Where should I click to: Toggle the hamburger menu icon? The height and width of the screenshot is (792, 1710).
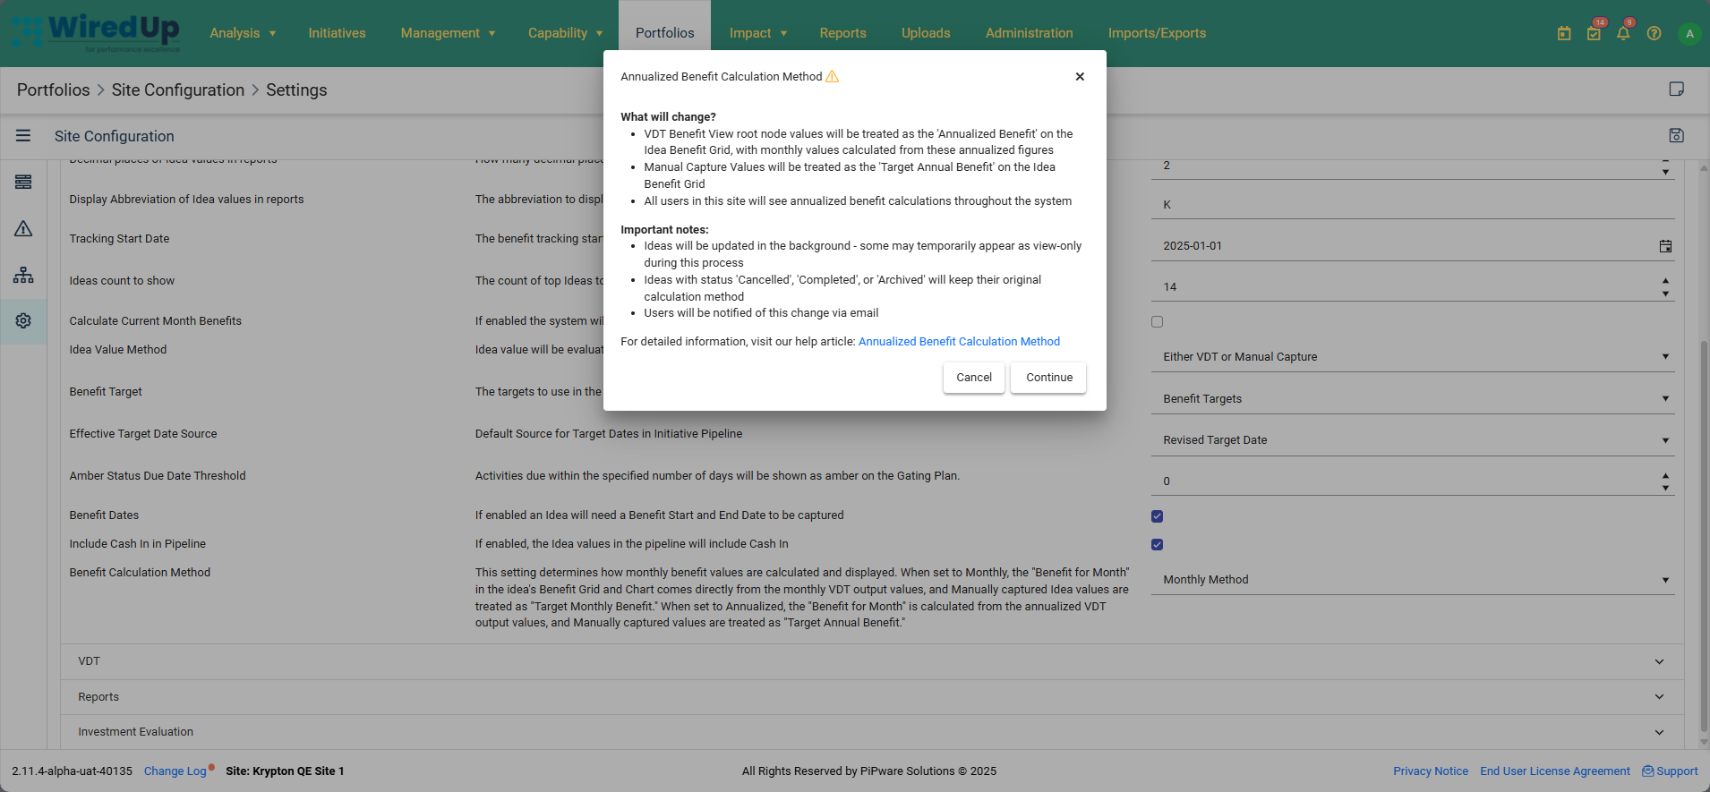pos(23,135)
